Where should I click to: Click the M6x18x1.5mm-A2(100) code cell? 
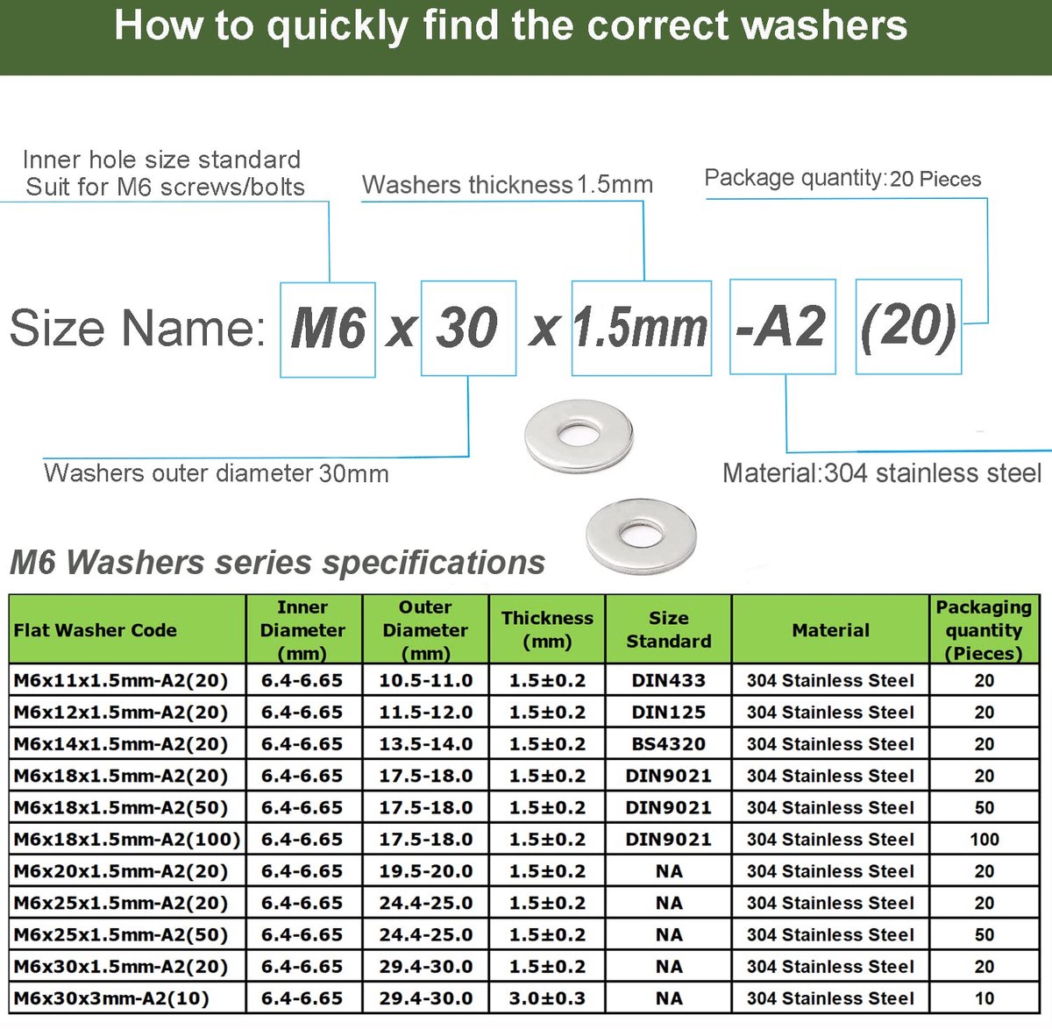click(x=127, y=839)
